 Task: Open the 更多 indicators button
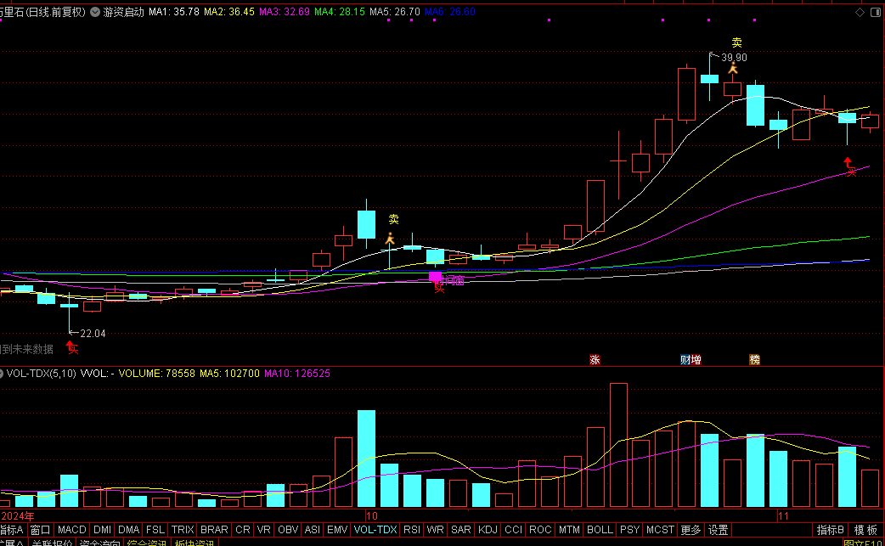[x=691, y=530]
